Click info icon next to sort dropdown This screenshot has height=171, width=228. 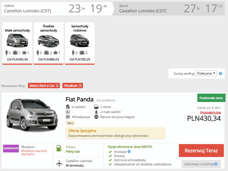coord(220,73)
